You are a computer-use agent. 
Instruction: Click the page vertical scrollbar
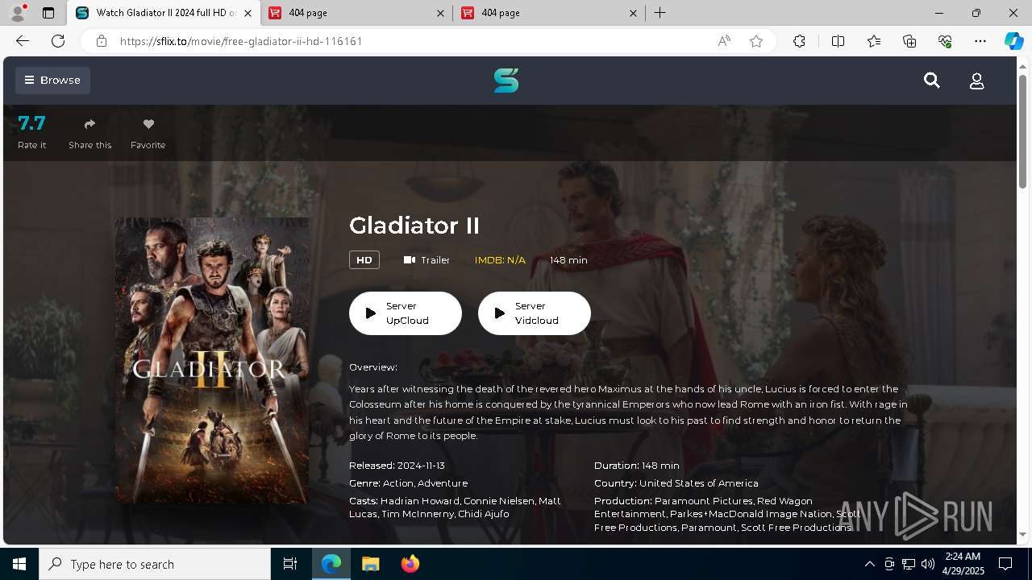tap(1023, 130)
